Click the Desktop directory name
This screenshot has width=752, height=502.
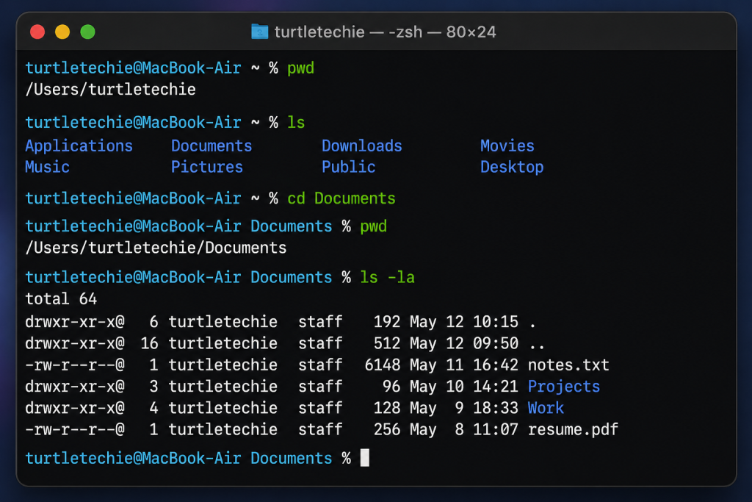pos(512,167)
